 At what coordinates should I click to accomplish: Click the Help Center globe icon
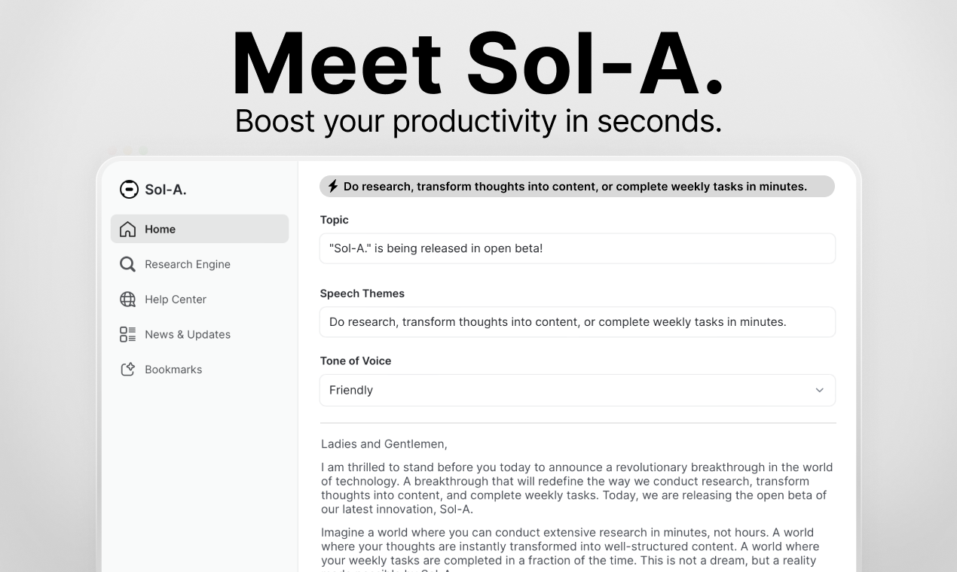tap(128, 300)
